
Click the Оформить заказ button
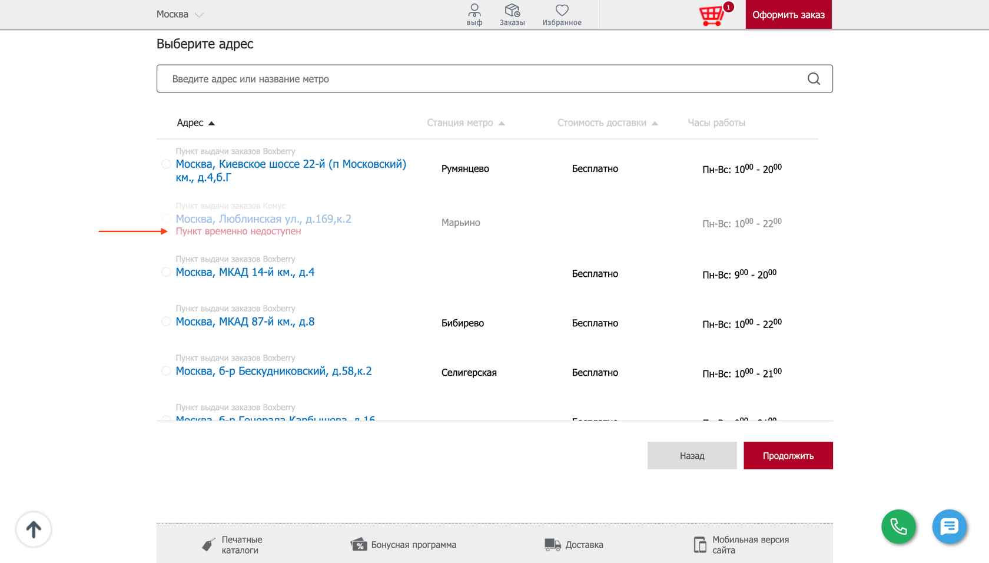coord(788,15)
